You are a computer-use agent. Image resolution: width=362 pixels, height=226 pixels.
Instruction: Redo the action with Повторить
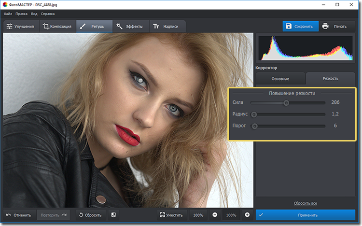coord(54,215)
